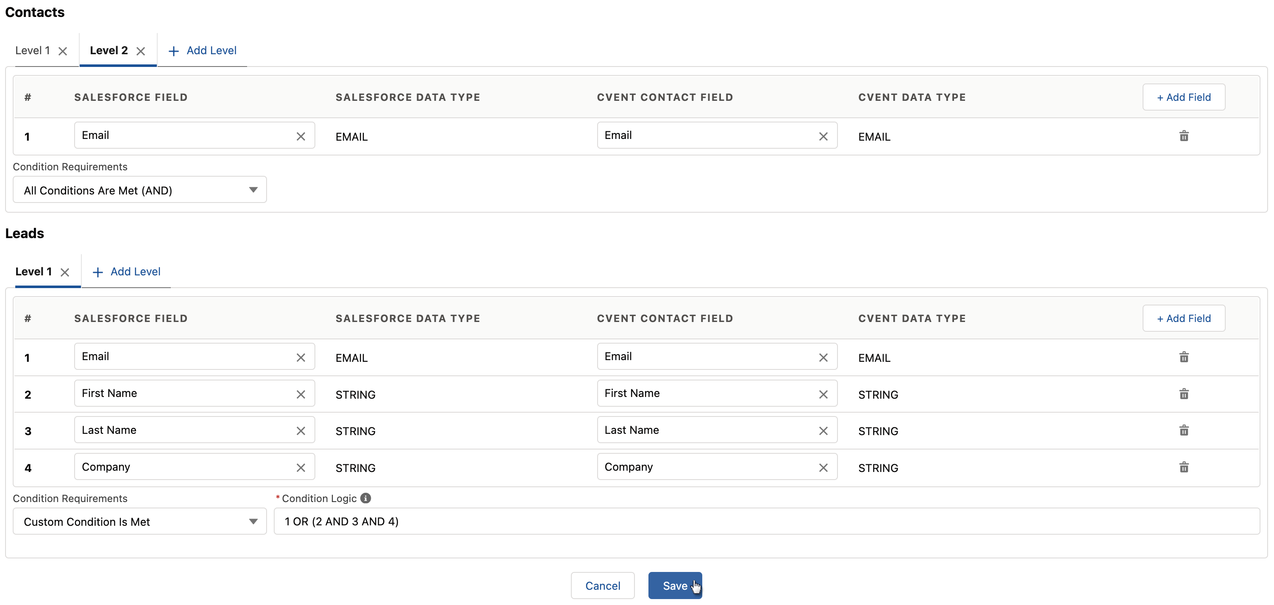Click the info icon beside Condition Logic

pyautogui.click(x=365, y=498)
